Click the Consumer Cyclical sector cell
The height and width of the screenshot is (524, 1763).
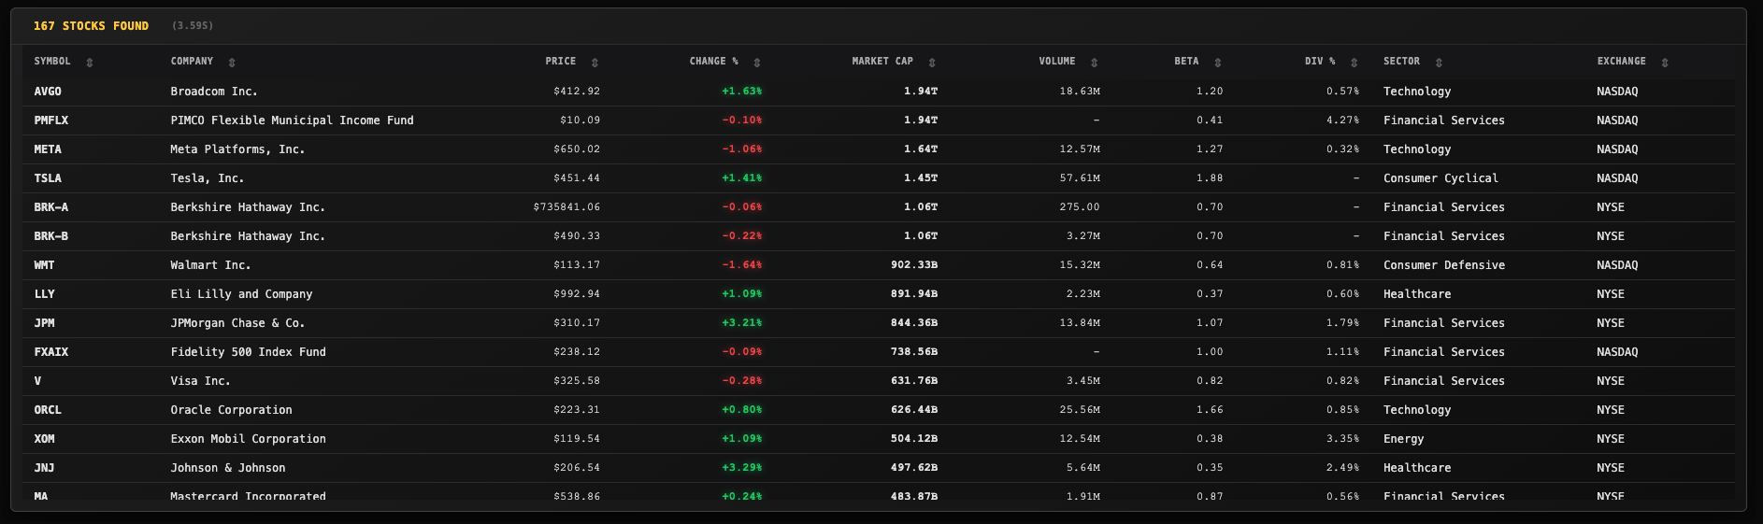[x=1440, y=178]
